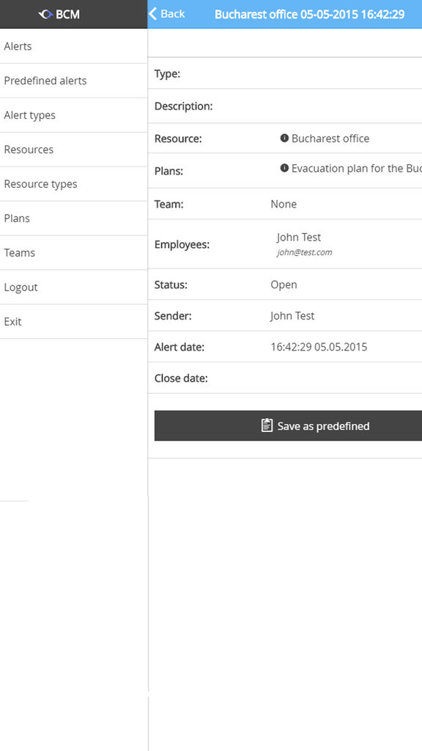Go to Resources in the sidebar
The width and height of the screenshot is (422, 751).
(74, 150)
